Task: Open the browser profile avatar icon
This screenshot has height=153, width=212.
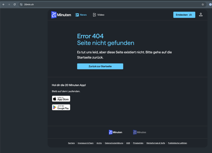Action: [210, 5]
